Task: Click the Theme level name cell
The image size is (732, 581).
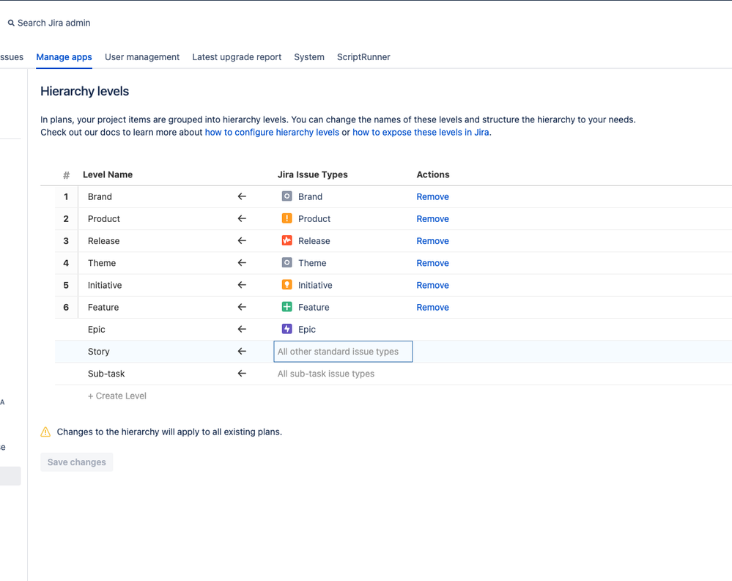Action: point(102,263)
